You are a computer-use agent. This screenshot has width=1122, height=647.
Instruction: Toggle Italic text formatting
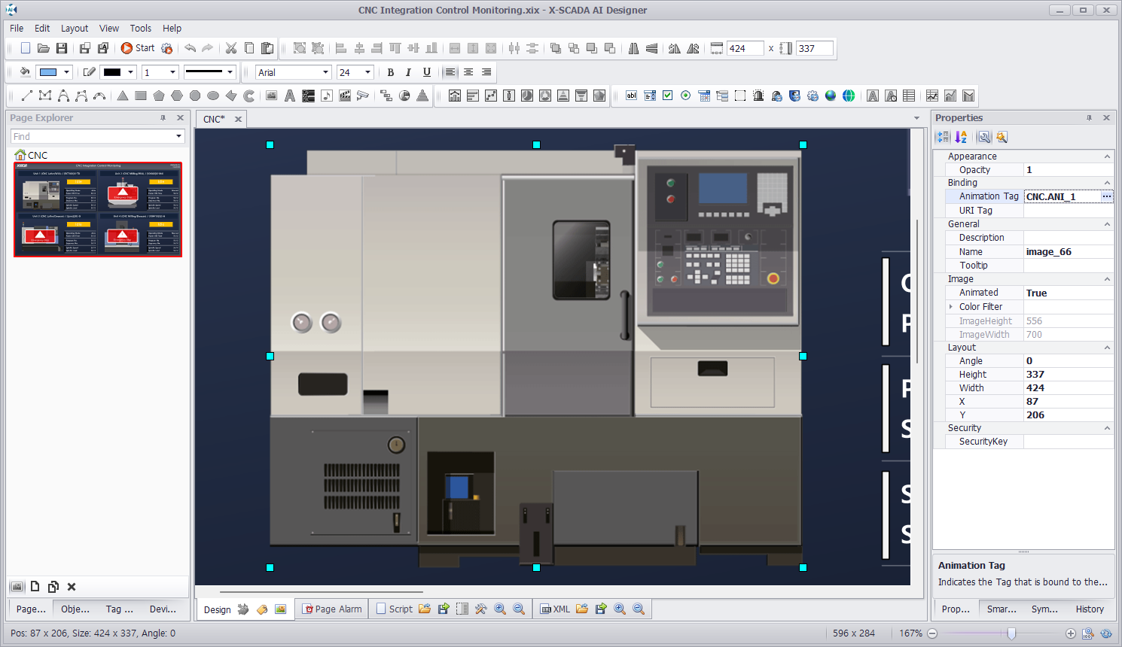[x=408, y=72]
